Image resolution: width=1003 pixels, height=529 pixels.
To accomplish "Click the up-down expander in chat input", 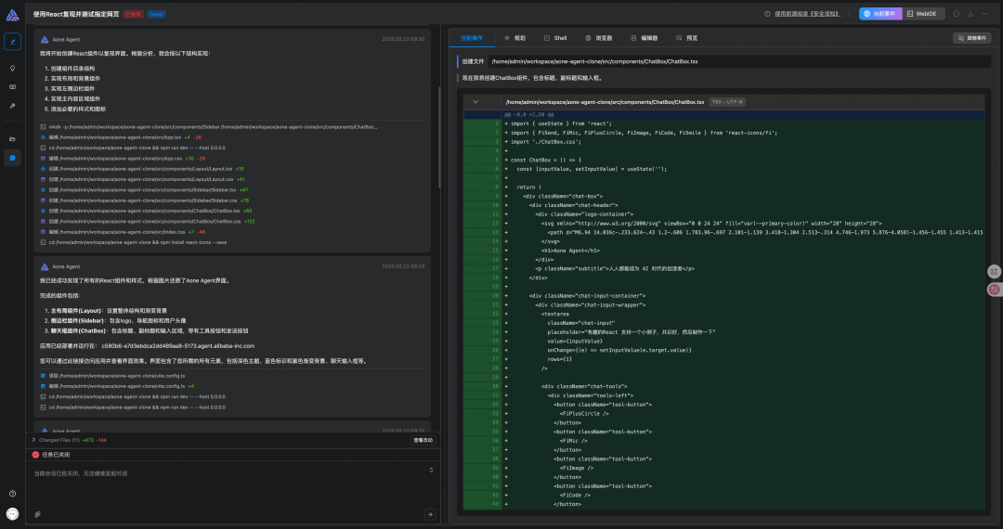I will click(429, 471).
